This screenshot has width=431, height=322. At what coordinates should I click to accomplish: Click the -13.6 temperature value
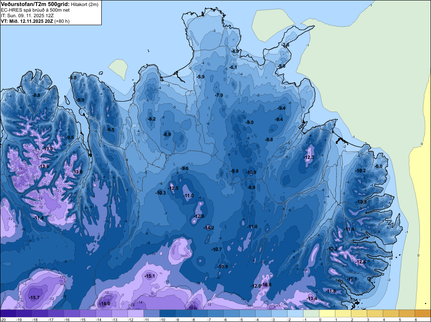44,166
